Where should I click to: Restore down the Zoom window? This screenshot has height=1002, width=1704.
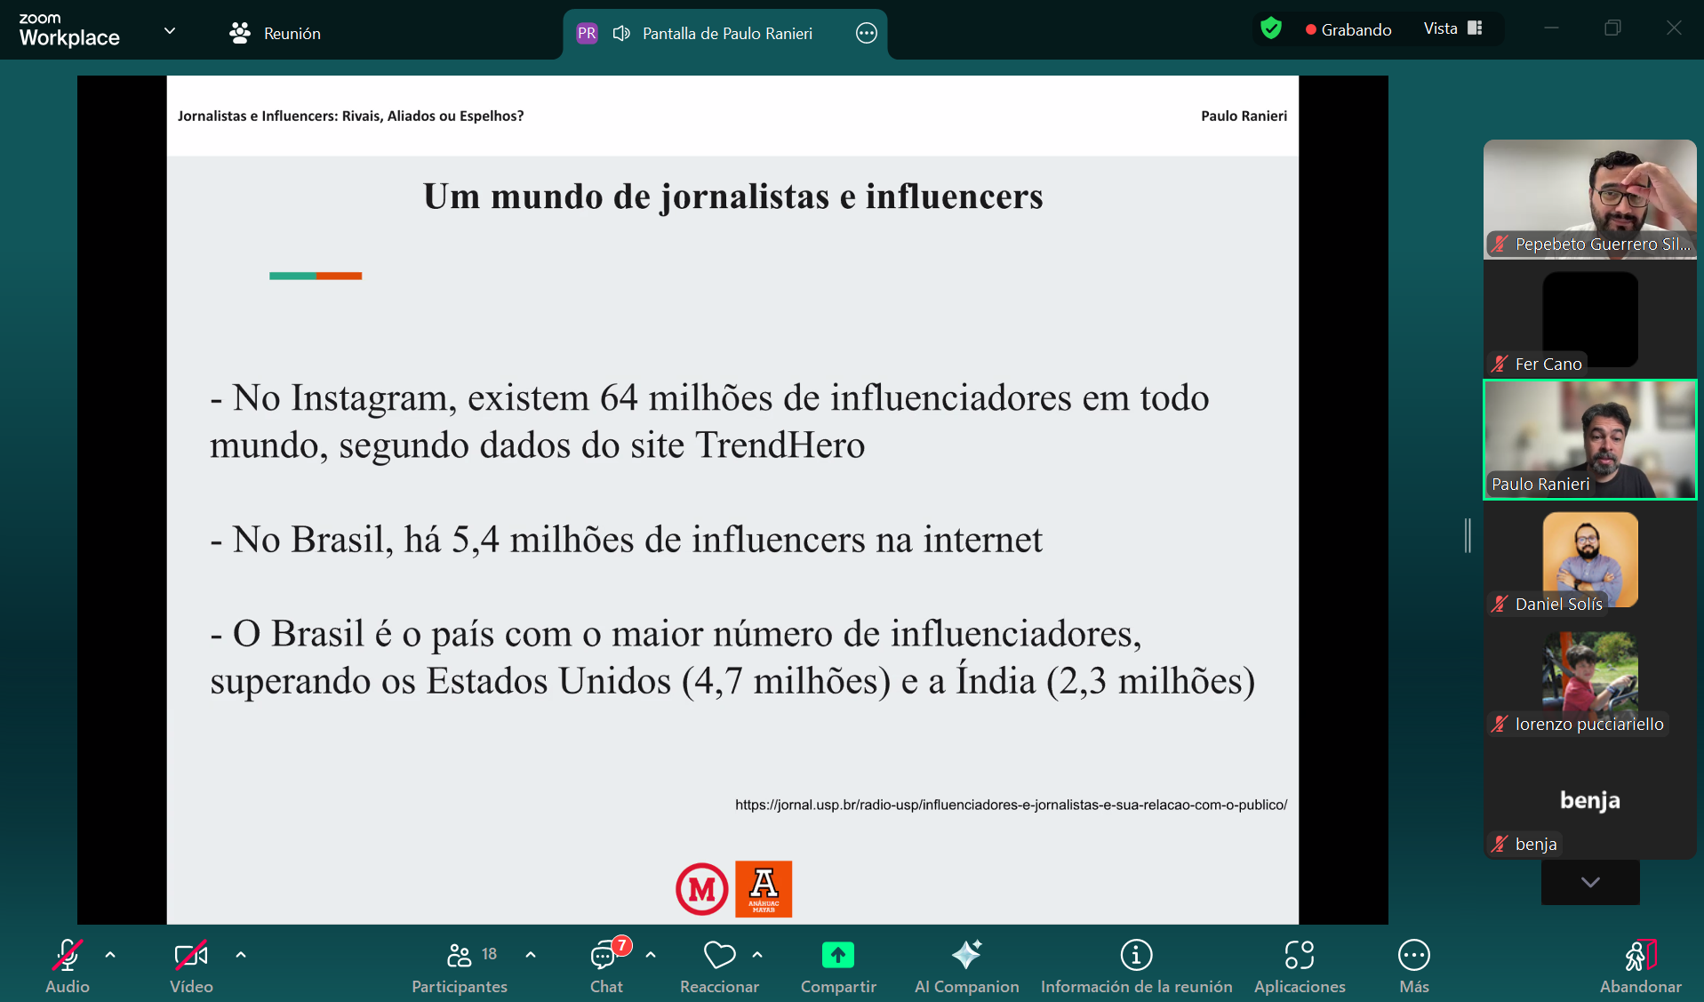point(1612,28)
